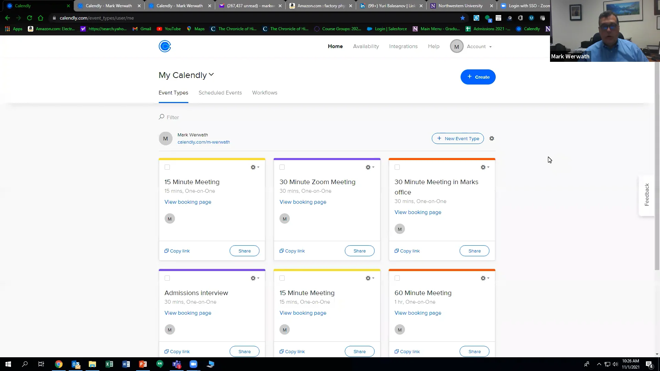Open calendly.com/m-werwath link
This screenshot has width=660, height=371.
pyautogui.click(x=203, y=142)
